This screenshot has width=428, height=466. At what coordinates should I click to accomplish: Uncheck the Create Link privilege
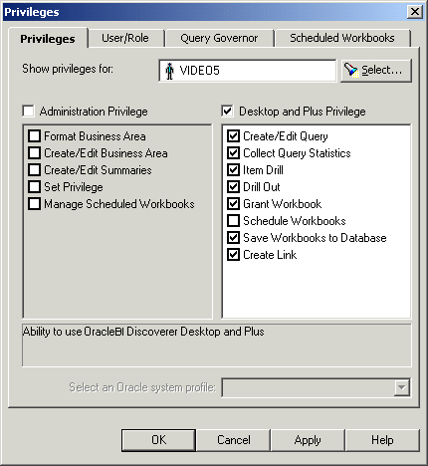(233, 255)
